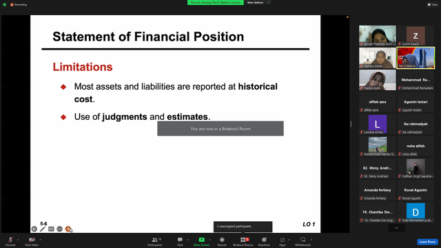Screen dimensions: 441x248
Task: Click '3 unassigned participants' notification
Action: point(243,227)
